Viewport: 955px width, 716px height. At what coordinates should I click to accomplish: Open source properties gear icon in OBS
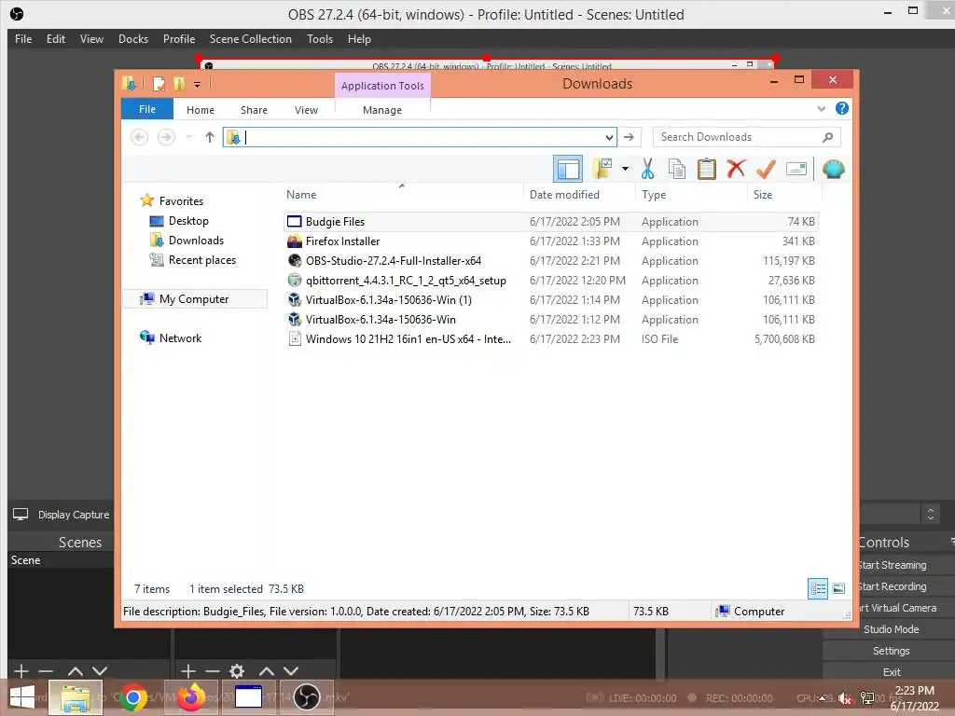236,671
